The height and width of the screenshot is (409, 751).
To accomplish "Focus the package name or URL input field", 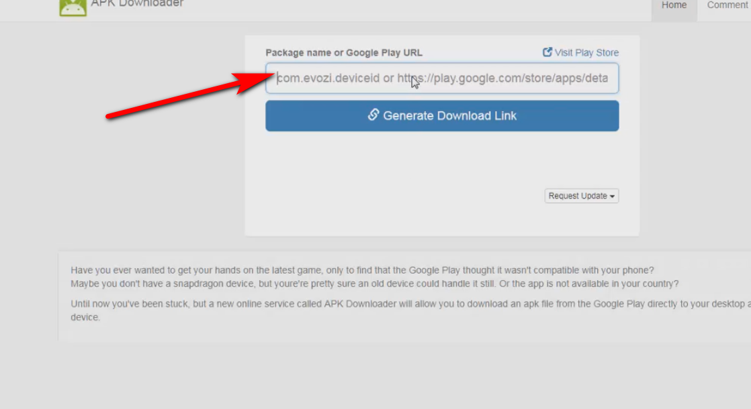I will [442, 78].
